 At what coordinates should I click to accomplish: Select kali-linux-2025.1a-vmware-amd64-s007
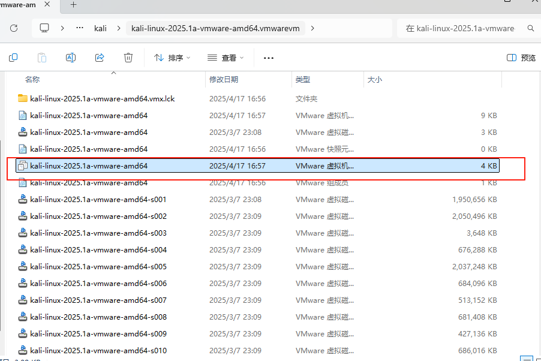257,300
